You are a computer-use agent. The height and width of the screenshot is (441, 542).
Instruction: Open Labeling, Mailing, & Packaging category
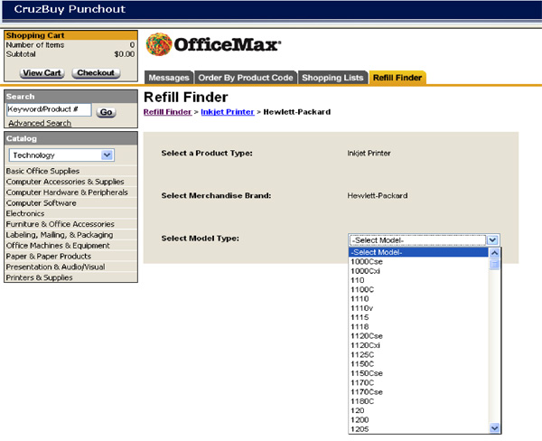(60, 235)
